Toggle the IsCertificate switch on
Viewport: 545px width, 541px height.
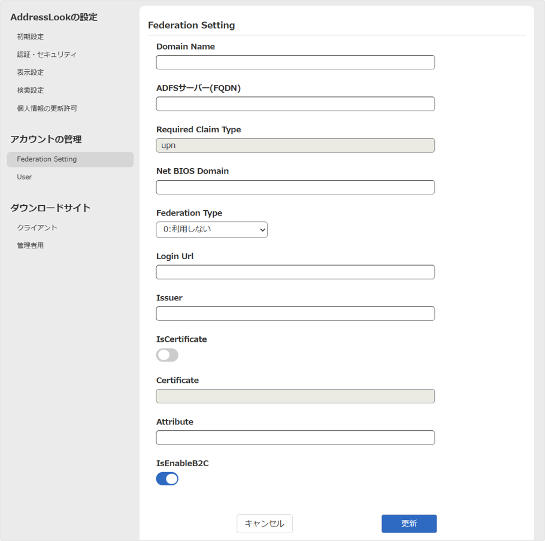point(167,355)
